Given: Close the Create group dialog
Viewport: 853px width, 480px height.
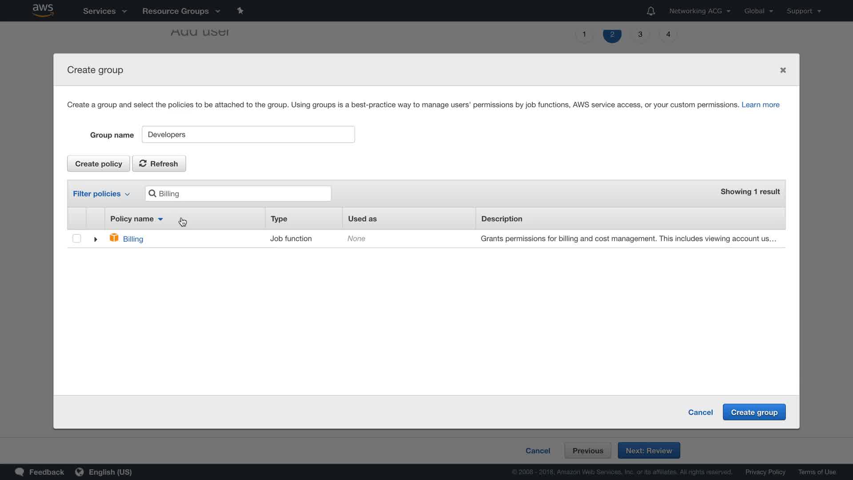Looking at the screenshot, I should [783, 70].
